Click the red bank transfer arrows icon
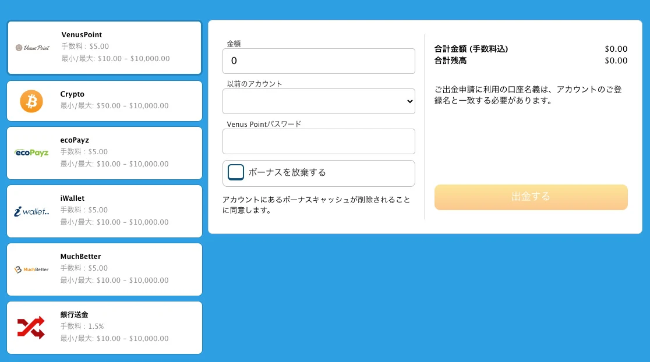The width and height of the screenshot is (650, 362). point(31,328)
